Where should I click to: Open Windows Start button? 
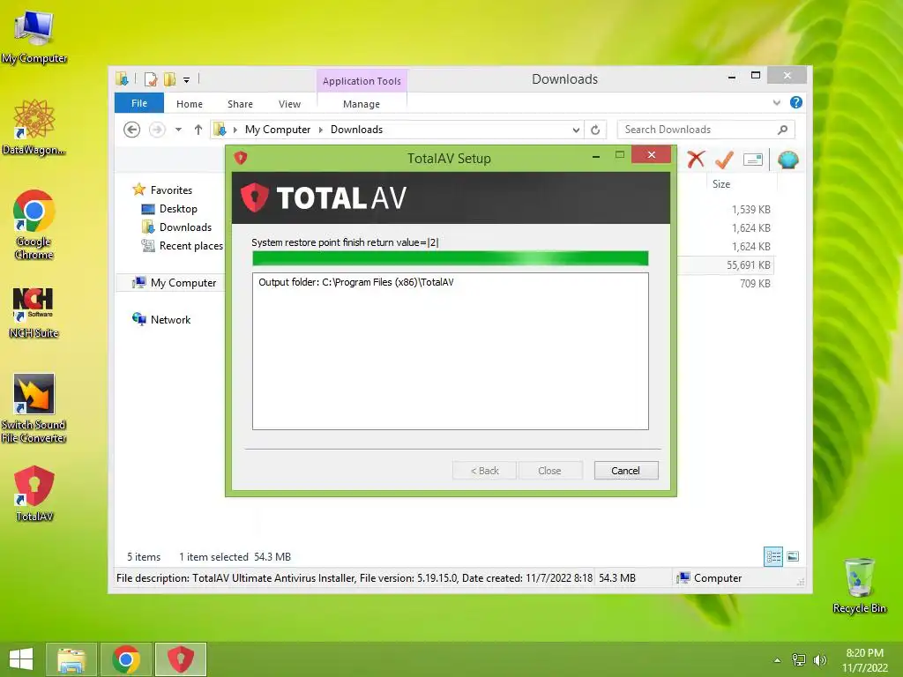click(x=21, y=659)
